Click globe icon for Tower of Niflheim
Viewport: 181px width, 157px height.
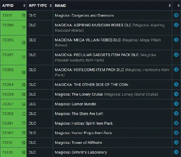point(176,143)
